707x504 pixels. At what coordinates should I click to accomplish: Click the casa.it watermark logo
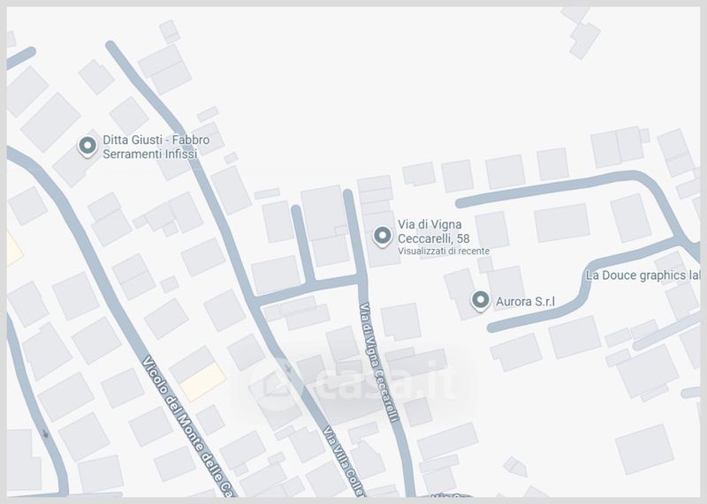pyautogui.click(x=356, y=383)
